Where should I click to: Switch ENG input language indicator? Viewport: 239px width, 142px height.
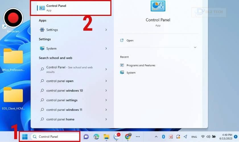pyautogui.click(x=194, y=137)
